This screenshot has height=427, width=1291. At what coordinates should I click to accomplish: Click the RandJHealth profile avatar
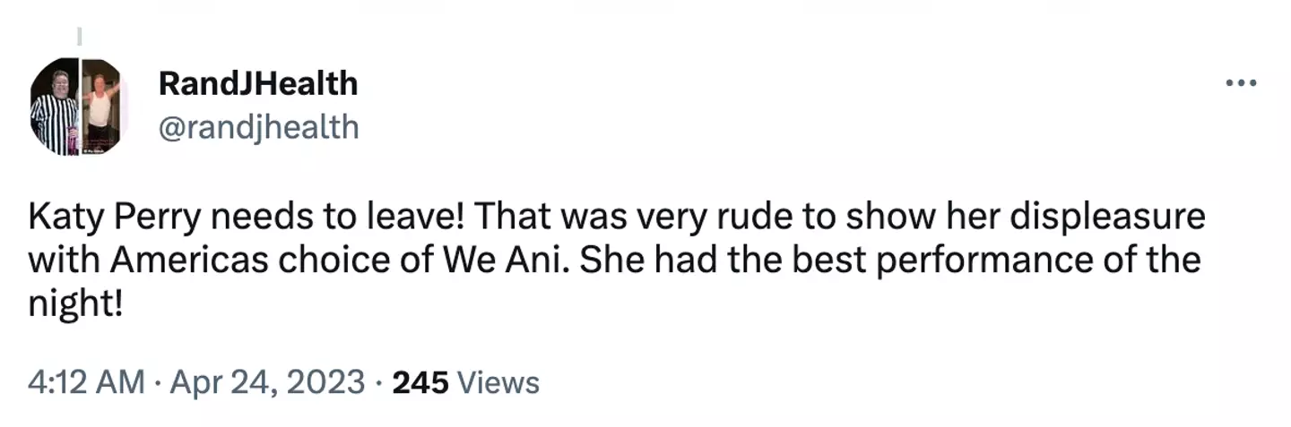coord(75,107)
